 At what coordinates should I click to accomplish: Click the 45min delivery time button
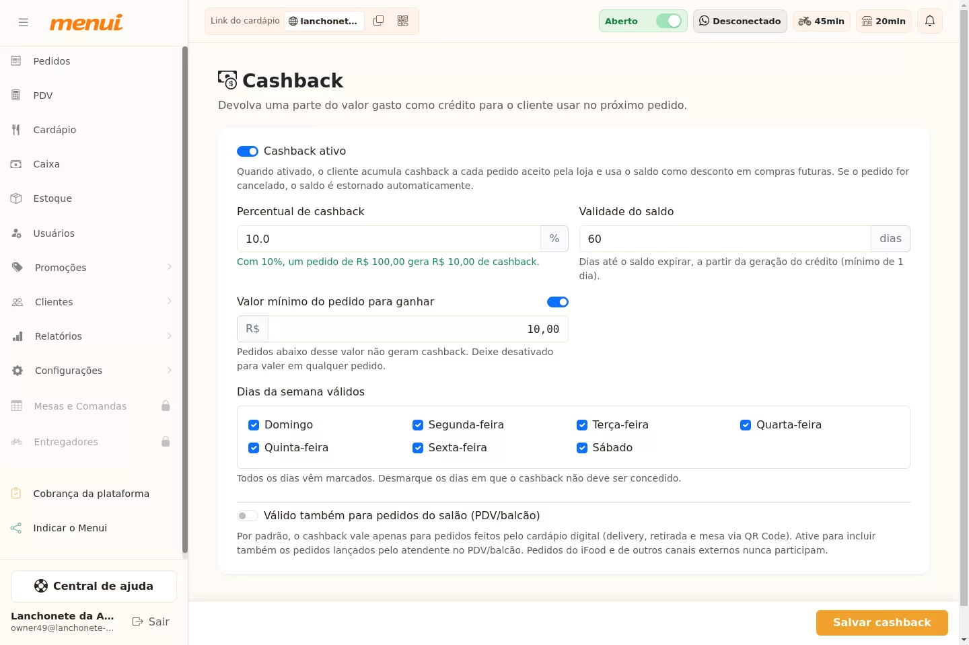coord(822,21)
